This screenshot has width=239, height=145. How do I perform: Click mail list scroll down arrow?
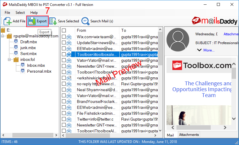click(x=160, y=131)
